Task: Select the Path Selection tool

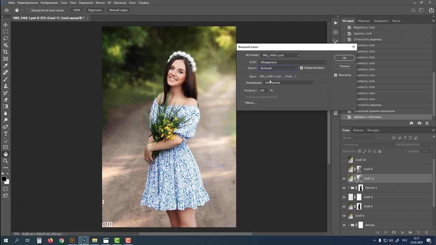Action: pos(5,141)
